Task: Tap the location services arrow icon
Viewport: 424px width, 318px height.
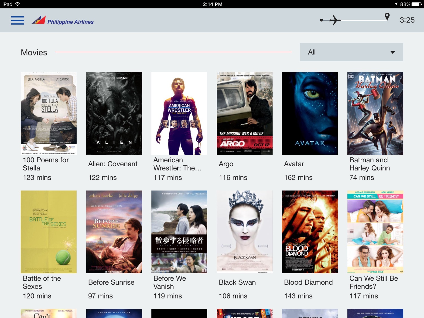Action: click(x=396, y=4)
